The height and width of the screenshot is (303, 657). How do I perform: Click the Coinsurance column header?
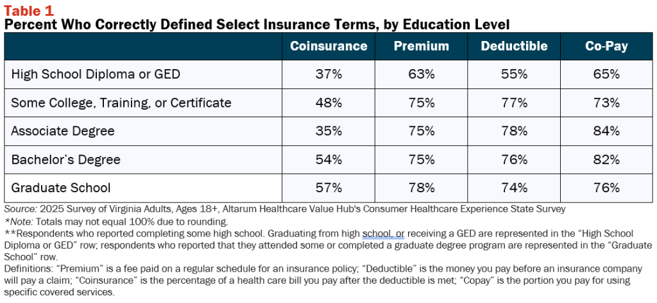[328, 46]
